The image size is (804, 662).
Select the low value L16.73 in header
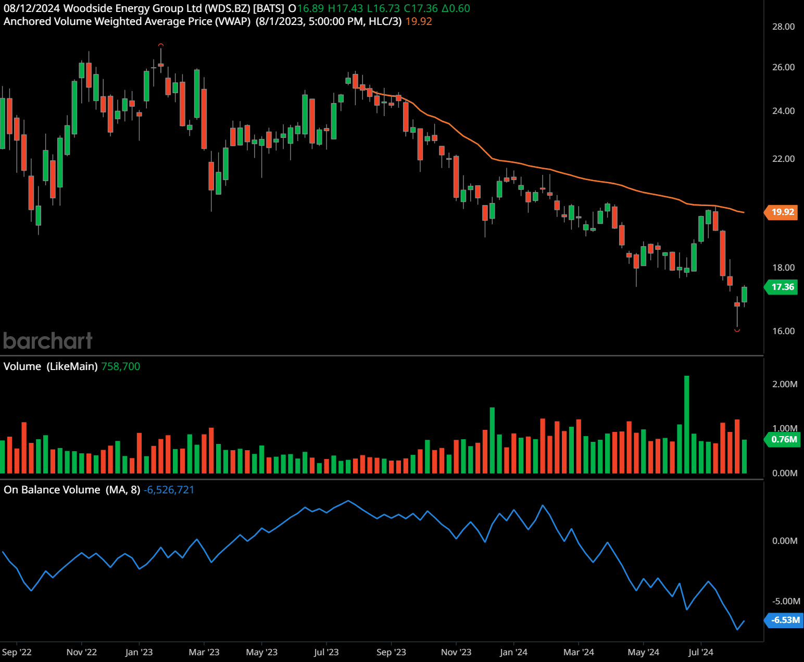tap(383, 8)
